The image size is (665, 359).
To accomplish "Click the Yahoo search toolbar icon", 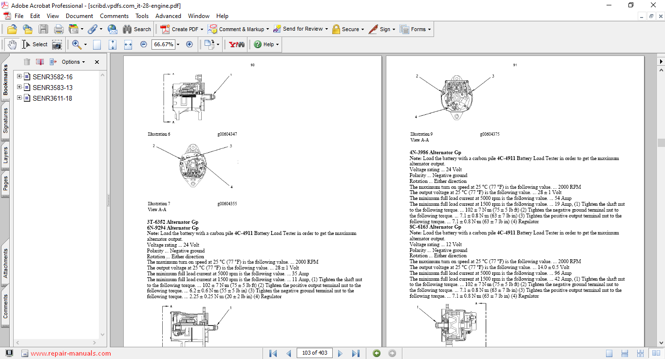I will tap(237, 44).
